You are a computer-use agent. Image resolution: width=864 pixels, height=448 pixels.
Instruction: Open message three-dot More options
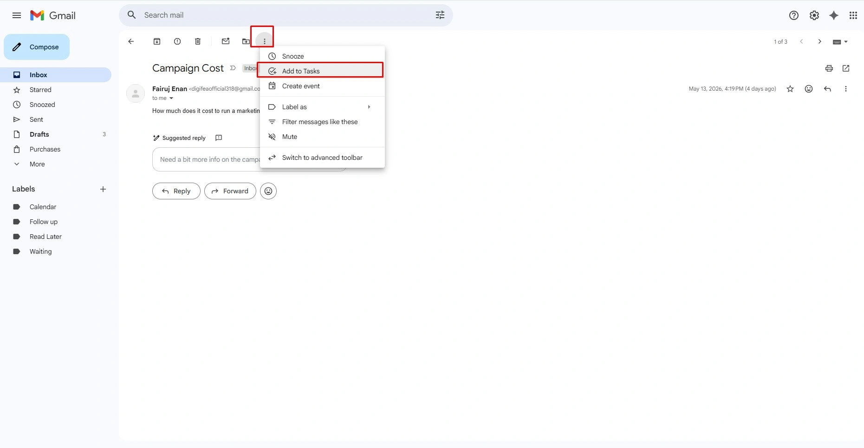846,89
